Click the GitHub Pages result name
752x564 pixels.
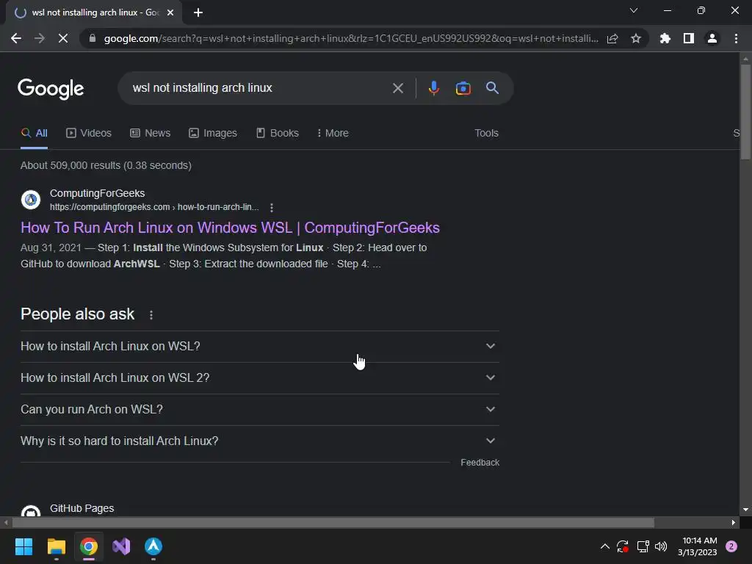click(82, 508)
